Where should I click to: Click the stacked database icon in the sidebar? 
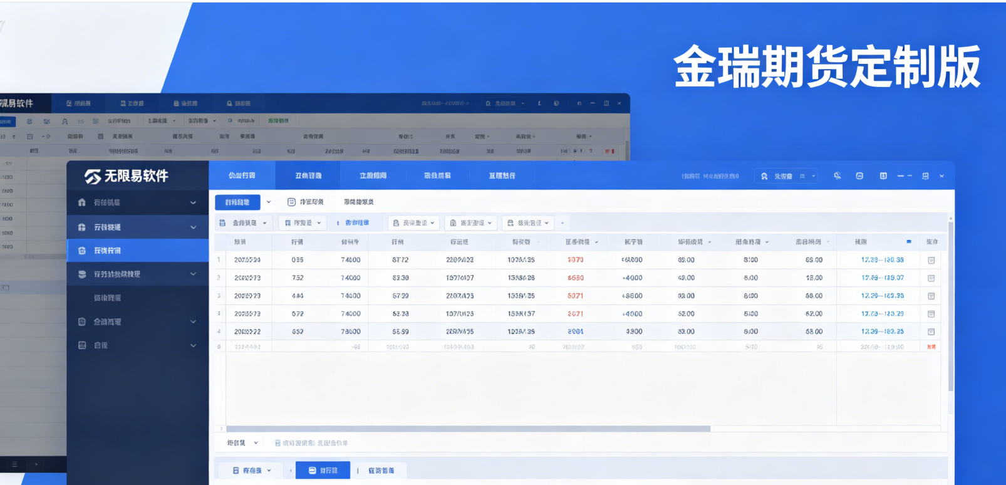[x=81, y=274]
